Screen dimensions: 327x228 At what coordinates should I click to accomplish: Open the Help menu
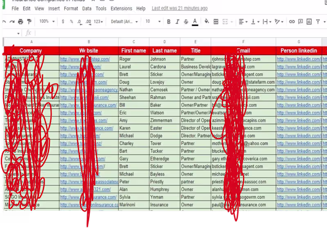coord(141,9)
